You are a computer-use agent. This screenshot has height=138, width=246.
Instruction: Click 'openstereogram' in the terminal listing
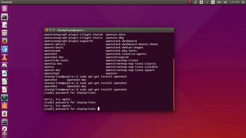[117, 57]
